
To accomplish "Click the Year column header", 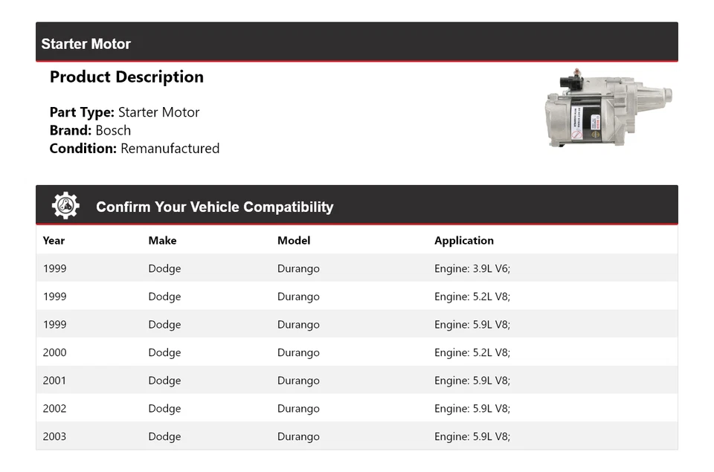I will pos(54,240).
